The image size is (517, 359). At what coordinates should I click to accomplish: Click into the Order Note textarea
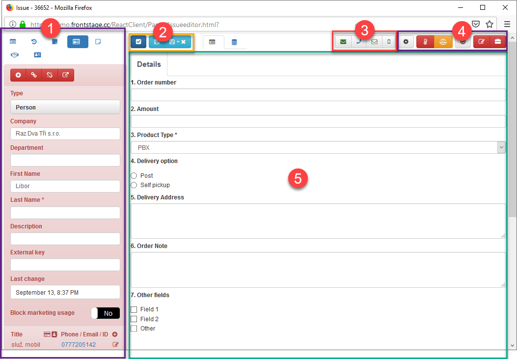point(318,270)
